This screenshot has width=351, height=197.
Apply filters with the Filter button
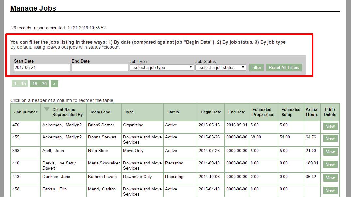tap(256, 67)
